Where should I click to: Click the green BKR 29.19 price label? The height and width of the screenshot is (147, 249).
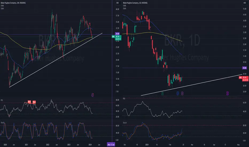pyautogui.click(x=116, y=38)
